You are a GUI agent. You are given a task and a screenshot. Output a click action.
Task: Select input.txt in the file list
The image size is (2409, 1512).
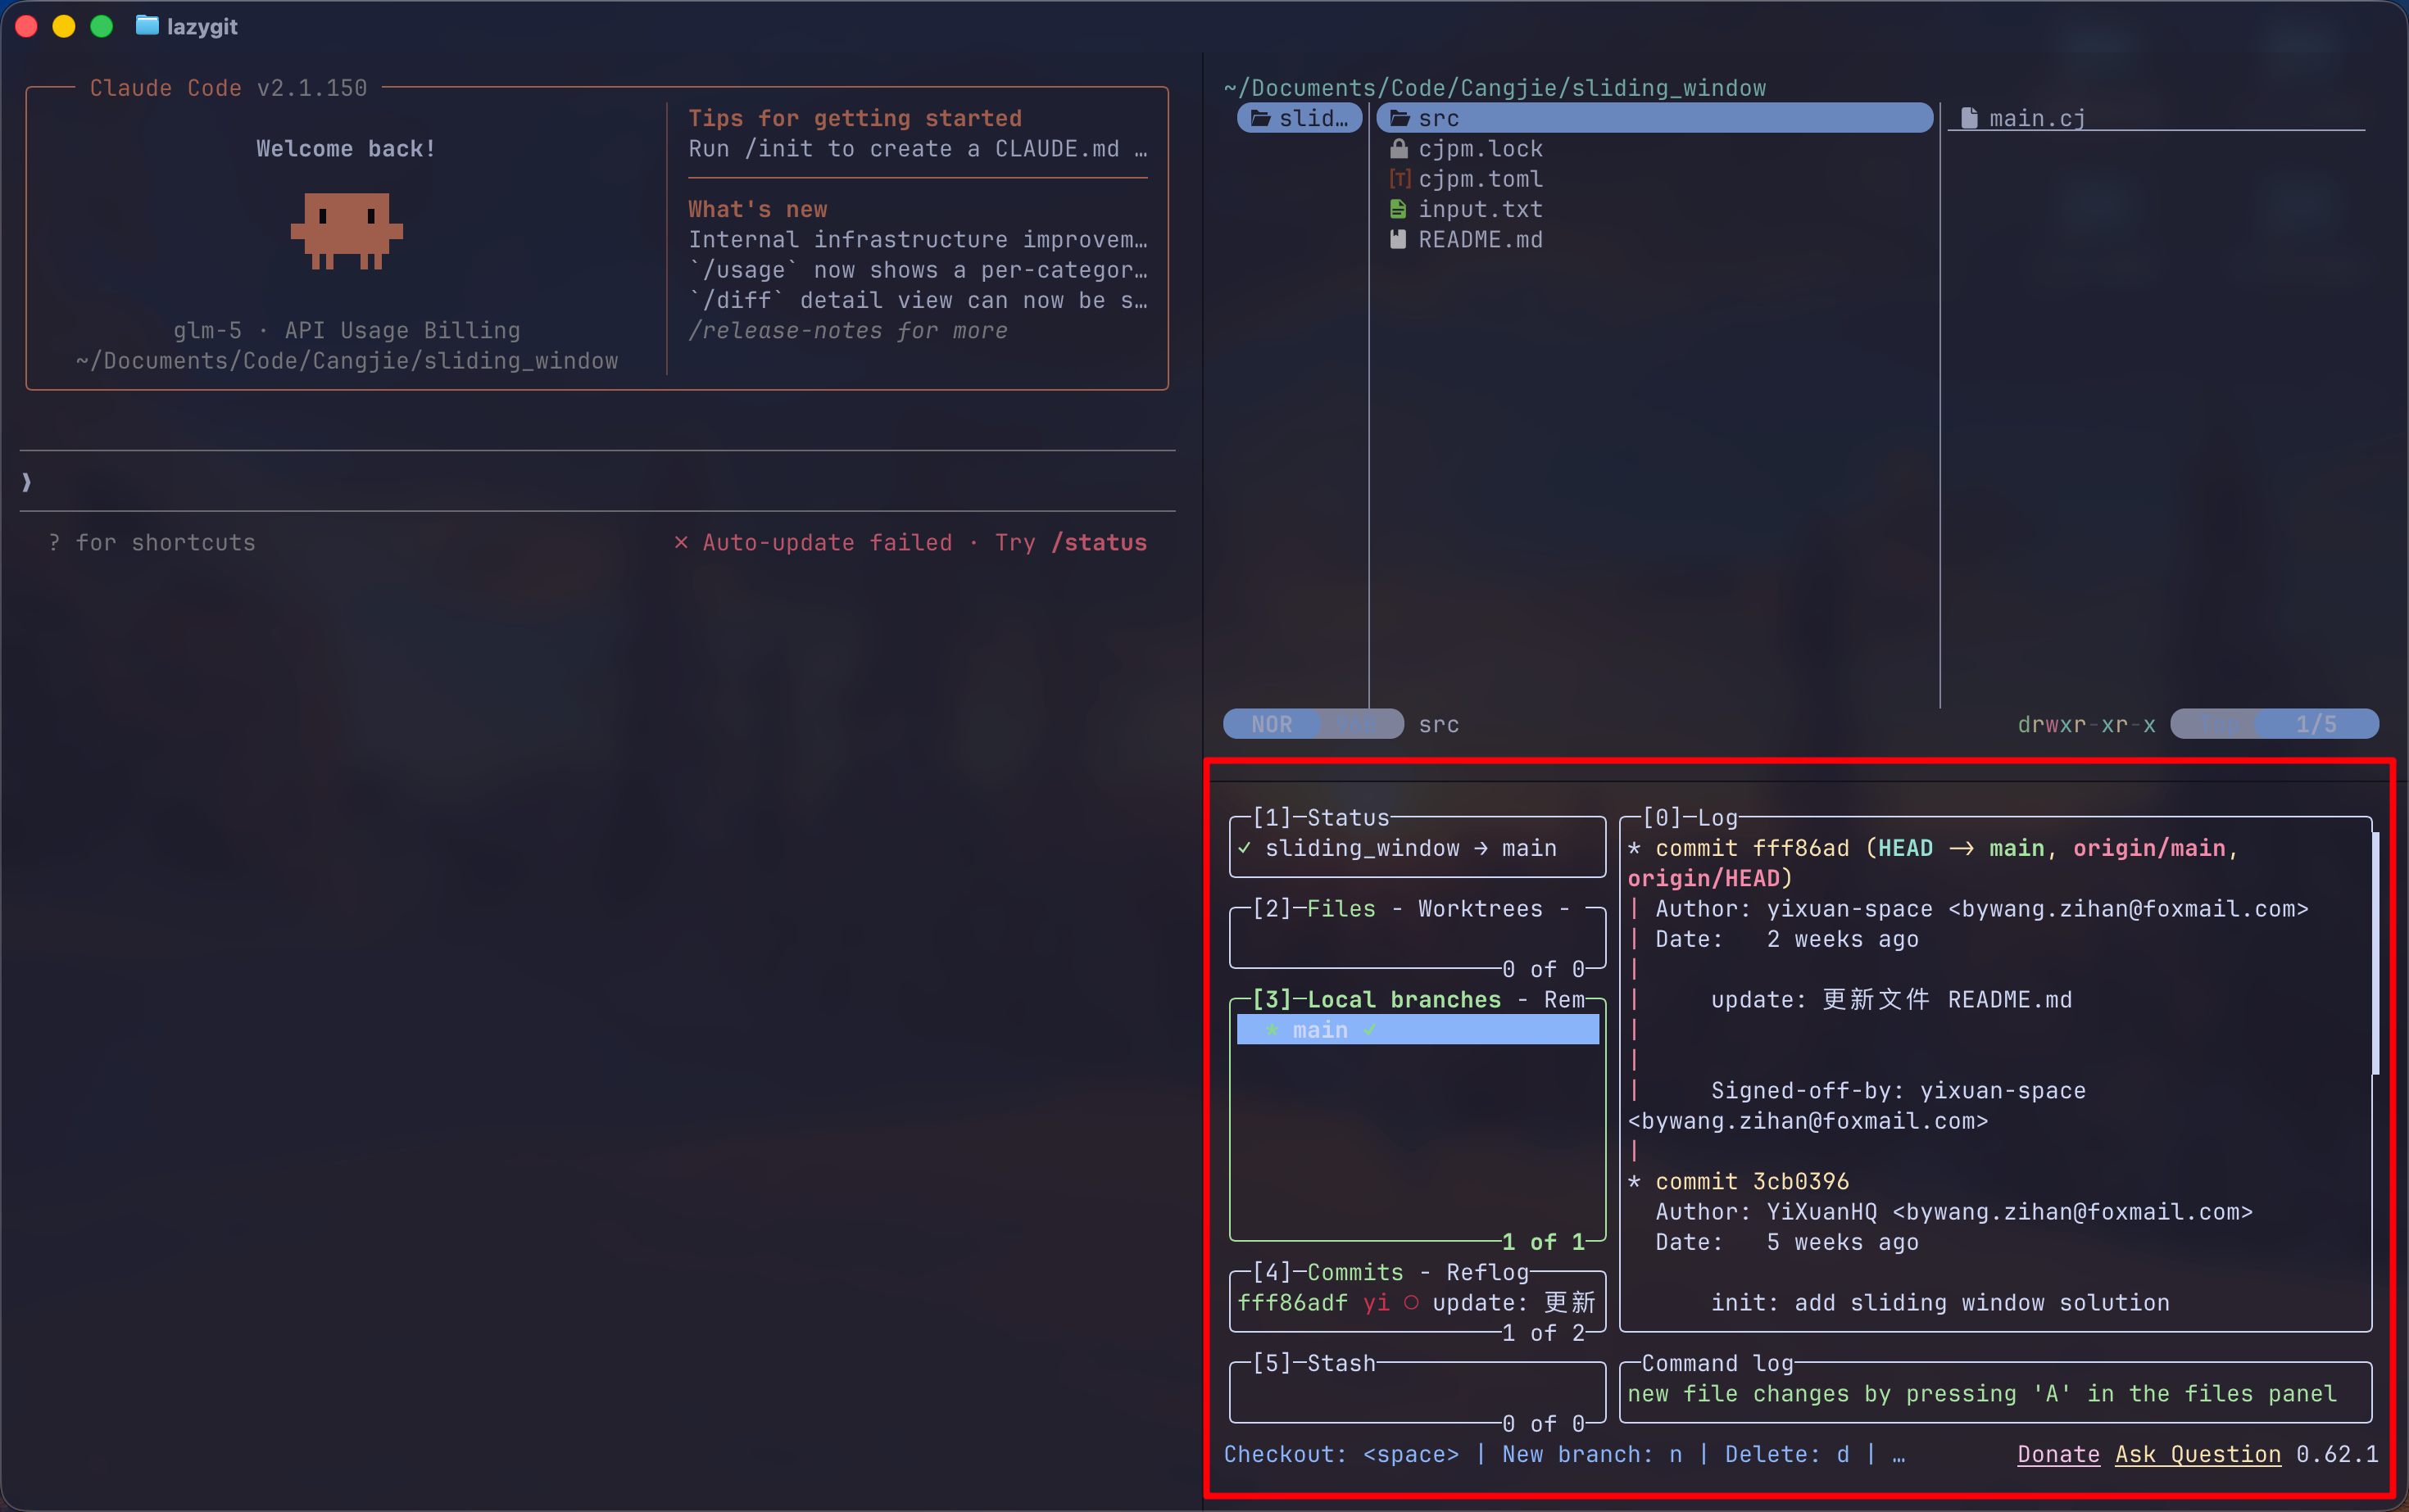click(x=1654, y=209)
